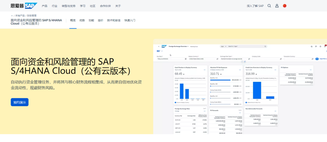Viewport: 327px width, 142px height.
Task: Click the USD bar in Cash Position chart
Action: pyautogui.click(x=182, y=91)
